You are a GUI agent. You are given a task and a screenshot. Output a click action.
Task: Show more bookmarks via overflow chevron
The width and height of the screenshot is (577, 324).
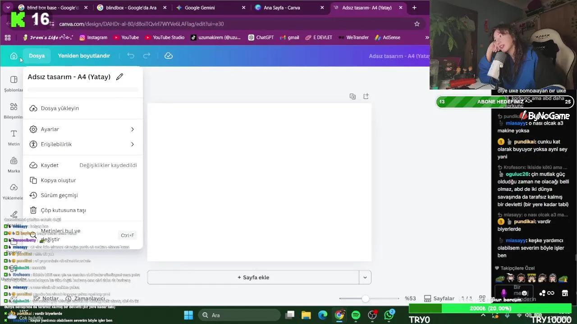[426, 37]
